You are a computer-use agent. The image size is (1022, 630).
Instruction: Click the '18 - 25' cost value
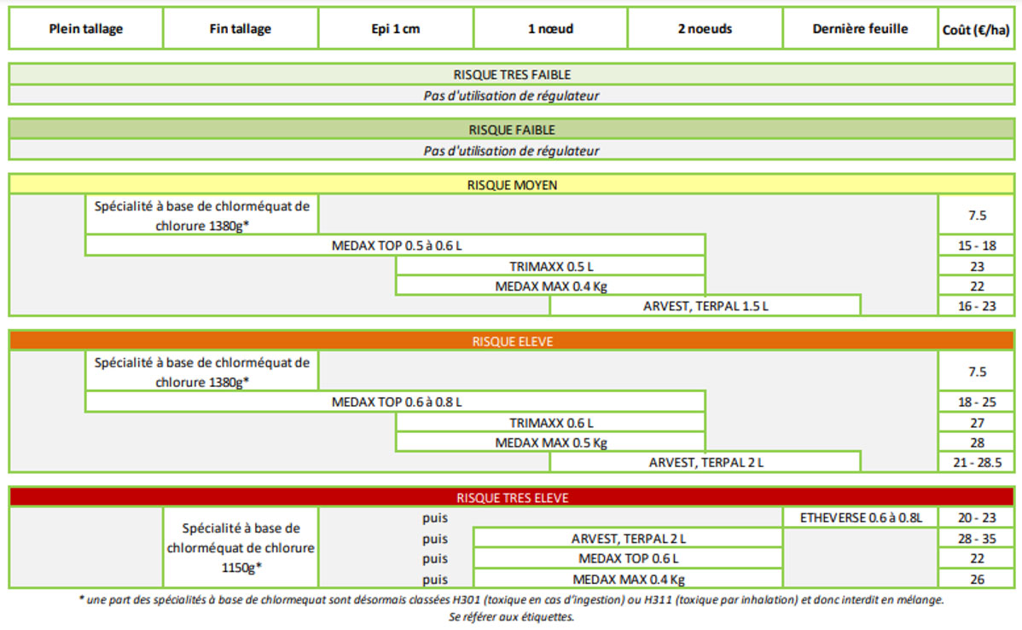[x=977, y=402]
